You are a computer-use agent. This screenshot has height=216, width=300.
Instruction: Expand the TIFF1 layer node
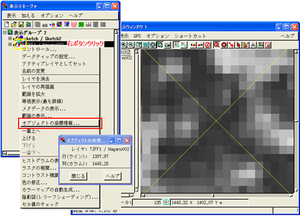[x=10, y=44]
